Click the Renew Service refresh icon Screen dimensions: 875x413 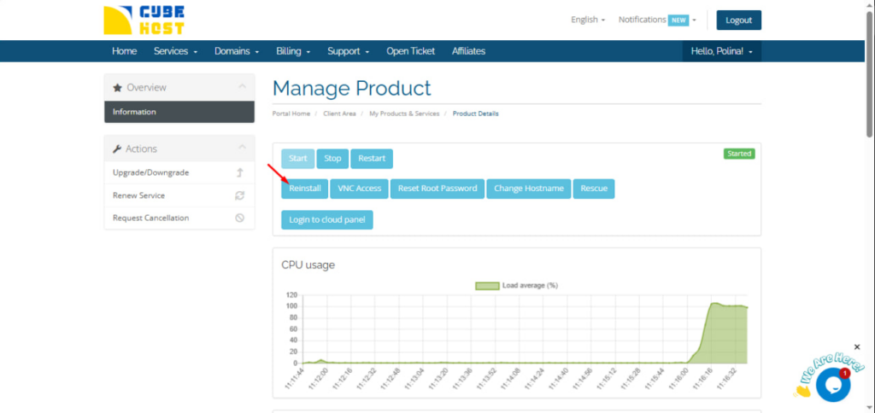(240, 195)
